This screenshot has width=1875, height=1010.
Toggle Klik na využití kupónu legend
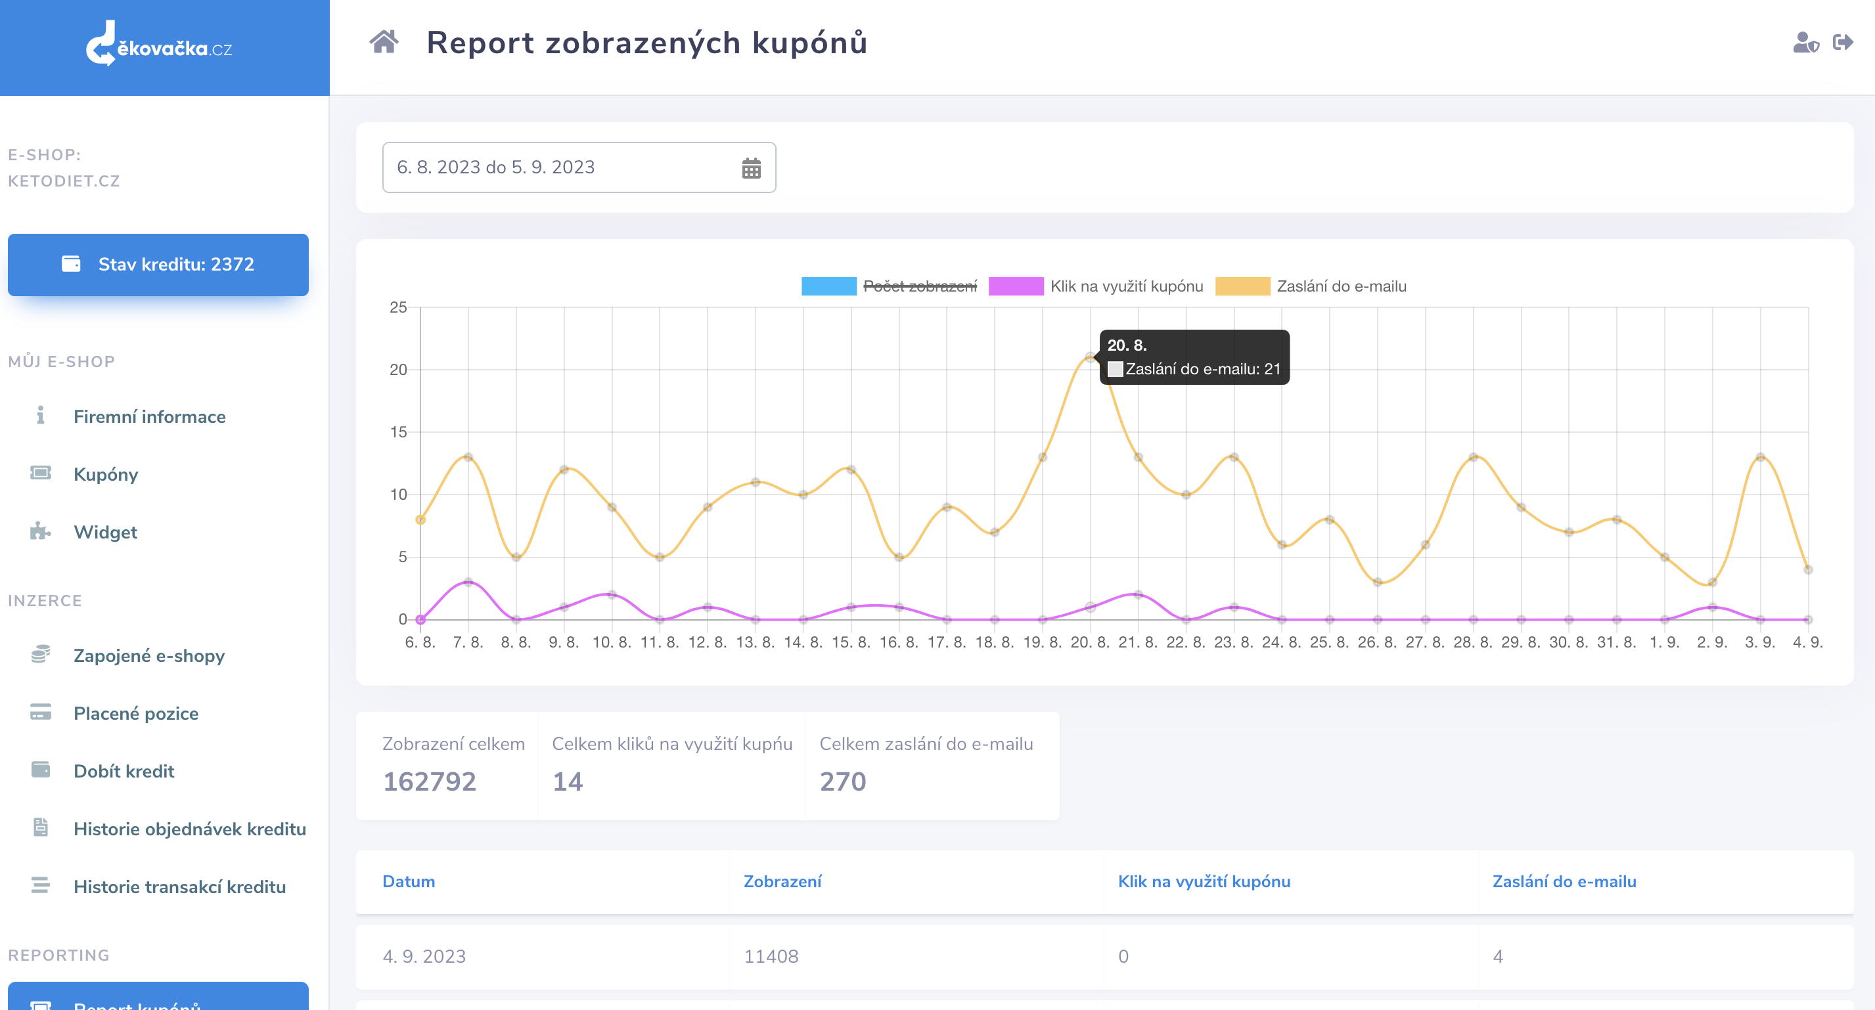click(1095, 287)
